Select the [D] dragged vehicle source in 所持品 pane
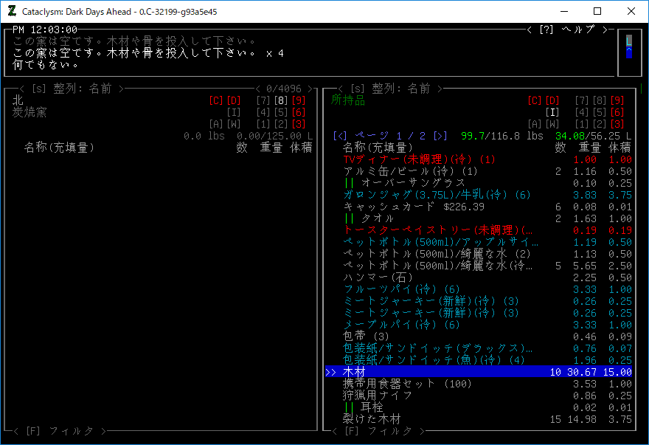The image size is (649, 445). 552,100
